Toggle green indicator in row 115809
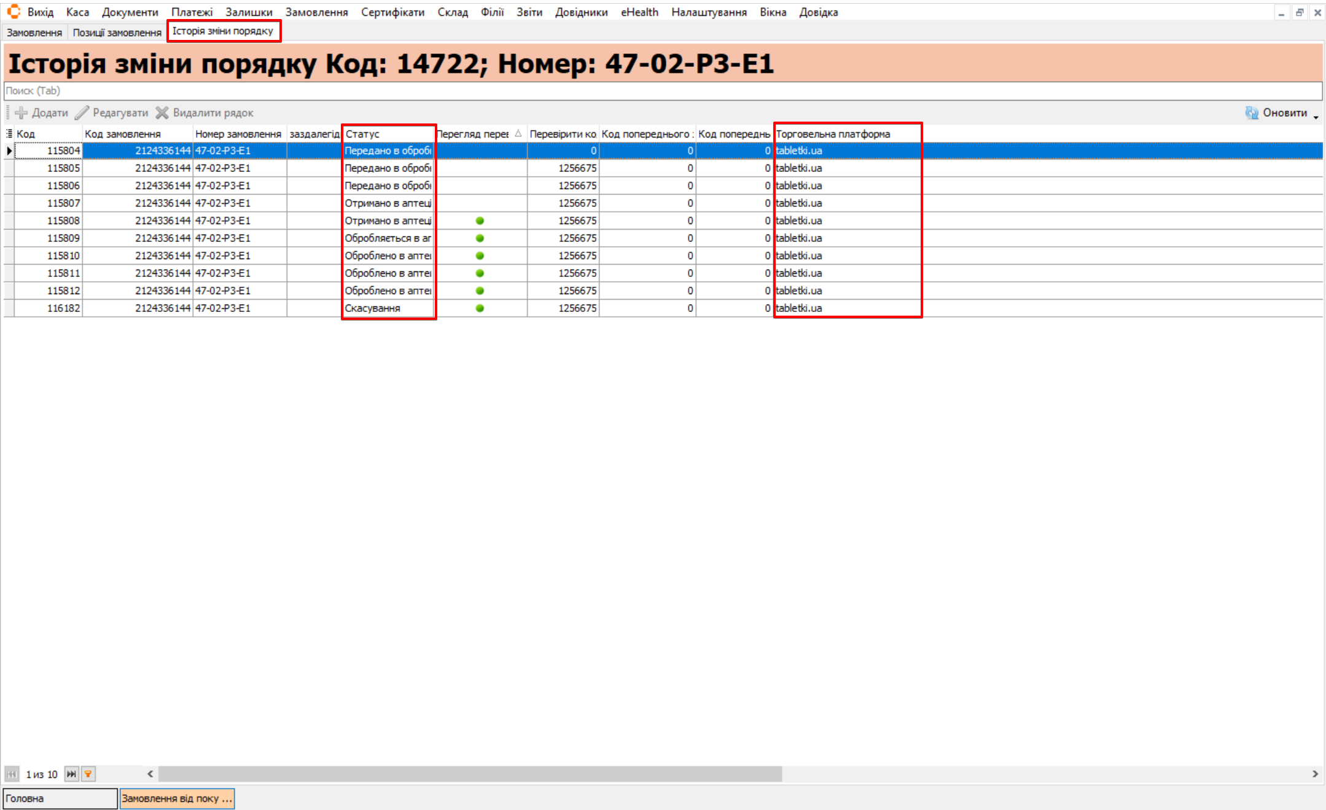Viewport: 1326px width, 810px height. pos(480,238)
